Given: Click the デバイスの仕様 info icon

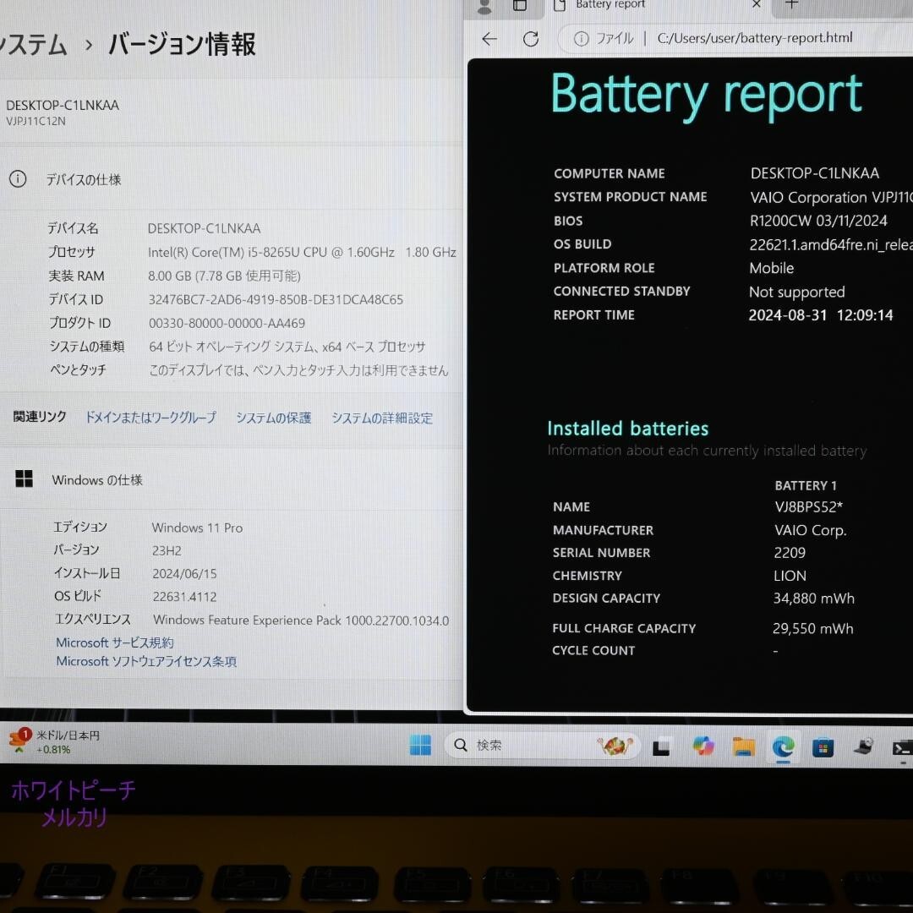Looking at the screenshot, I should pyautogui.click(x=18, y=178).
